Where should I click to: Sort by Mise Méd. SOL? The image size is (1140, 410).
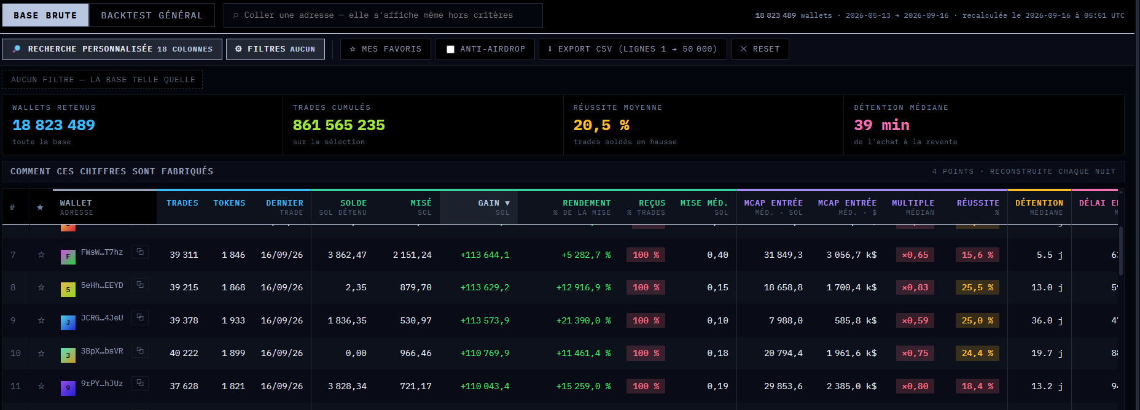coord(704,207)
